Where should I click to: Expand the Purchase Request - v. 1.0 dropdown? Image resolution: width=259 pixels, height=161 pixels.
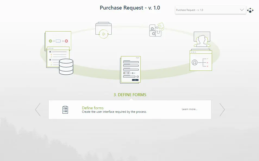210,10
